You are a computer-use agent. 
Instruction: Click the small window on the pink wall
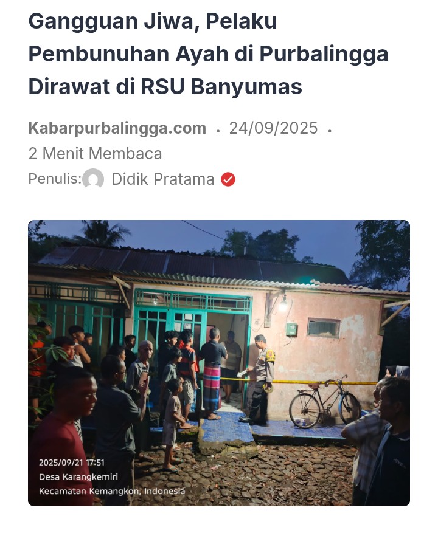click(324, 328)
